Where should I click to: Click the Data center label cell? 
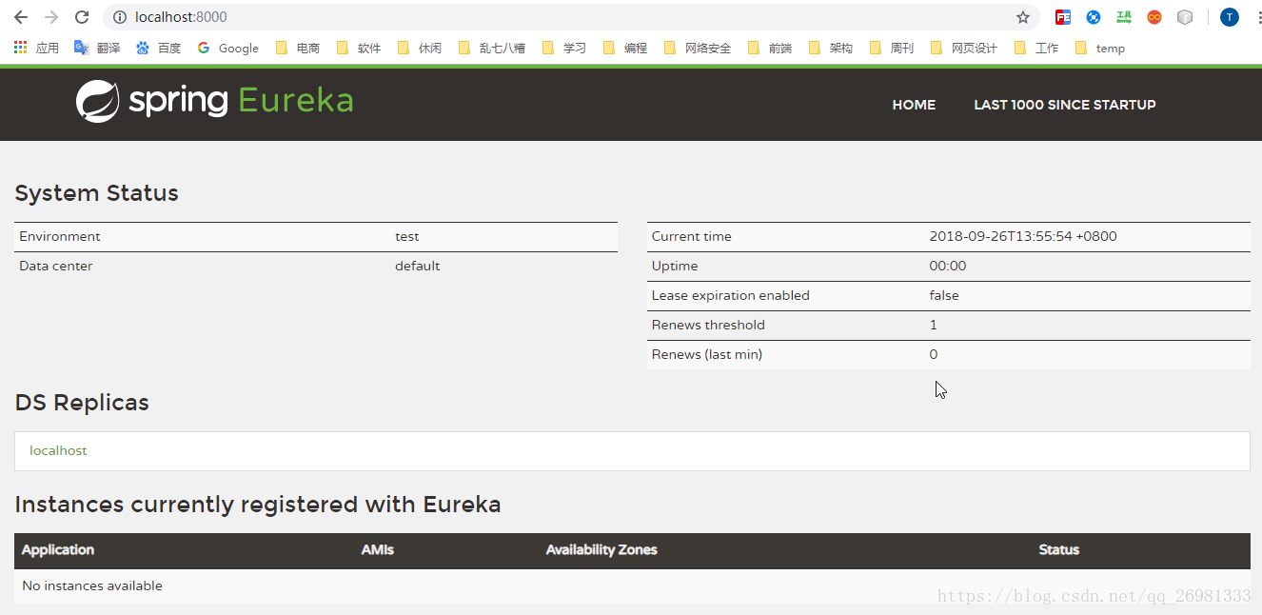tap(56, 266)
